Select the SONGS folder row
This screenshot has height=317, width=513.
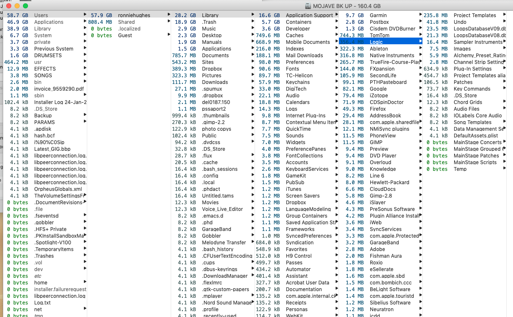tap(45, 76)
